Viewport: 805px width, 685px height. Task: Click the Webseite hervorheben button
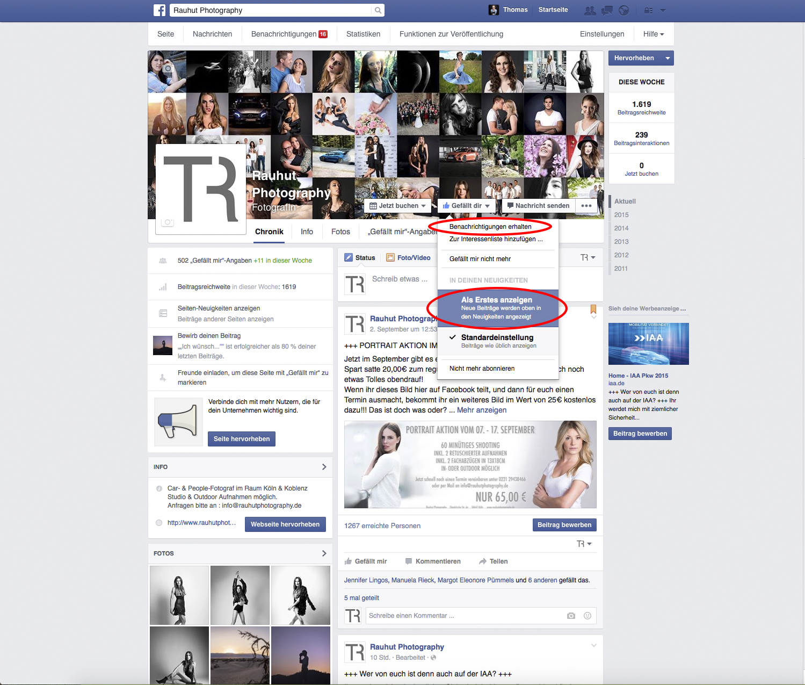285,524
